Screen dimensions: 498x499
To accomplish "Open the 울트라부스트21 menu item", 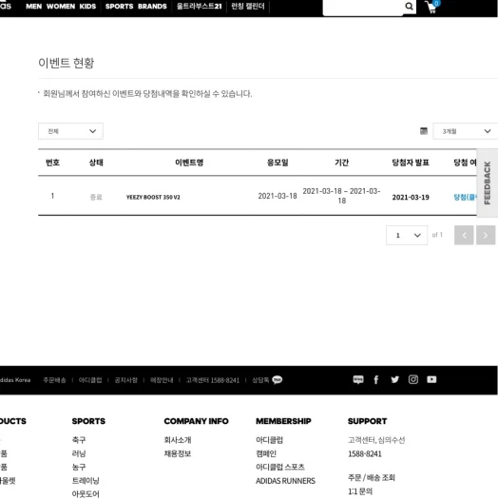I will click(200, 7).
